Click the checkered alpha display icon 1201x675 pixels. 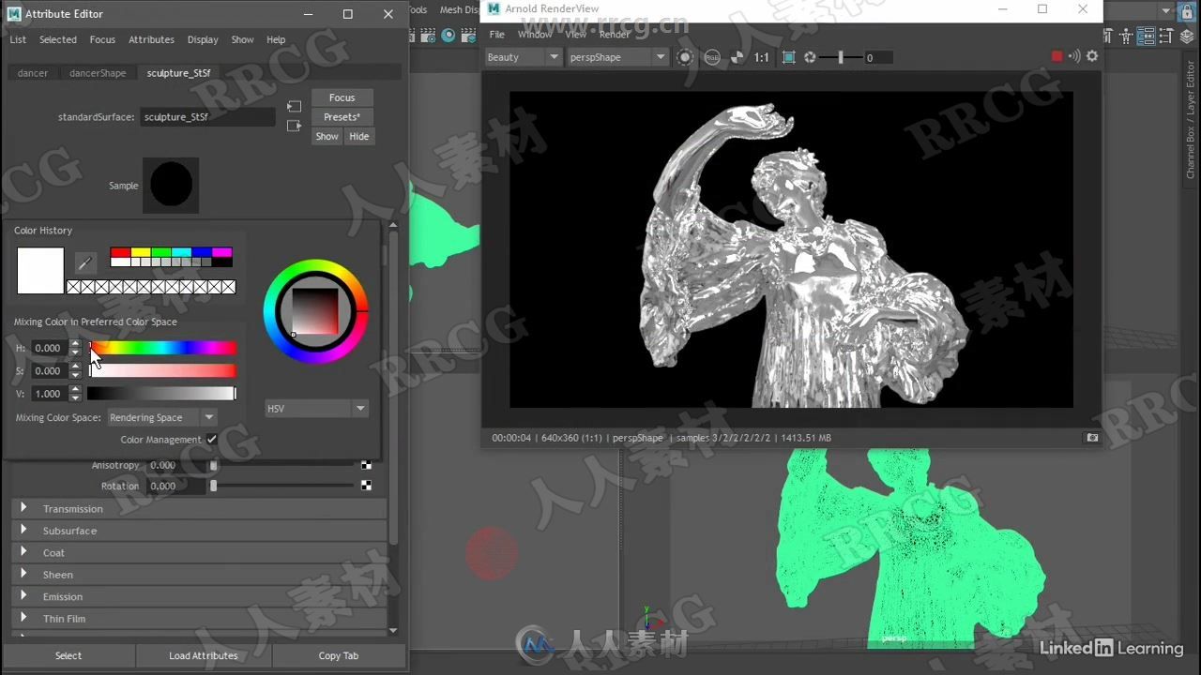[737, 57]
